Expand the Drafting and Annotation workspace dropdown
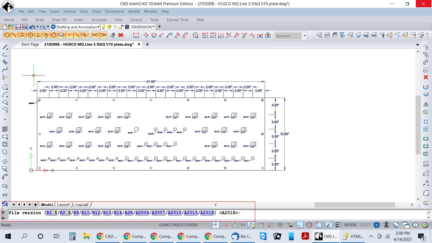Image resolution: width=432 pixels, height=243 pixels. click(x=98, y=27)
